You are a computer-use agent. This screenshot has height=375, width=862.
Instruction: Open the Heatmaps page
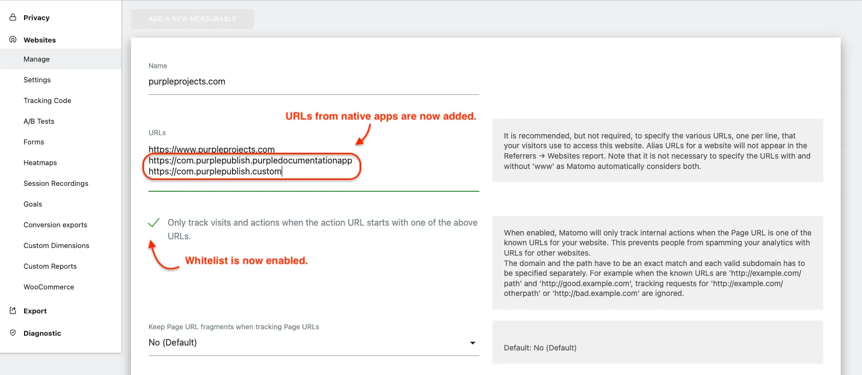point(40,162)
